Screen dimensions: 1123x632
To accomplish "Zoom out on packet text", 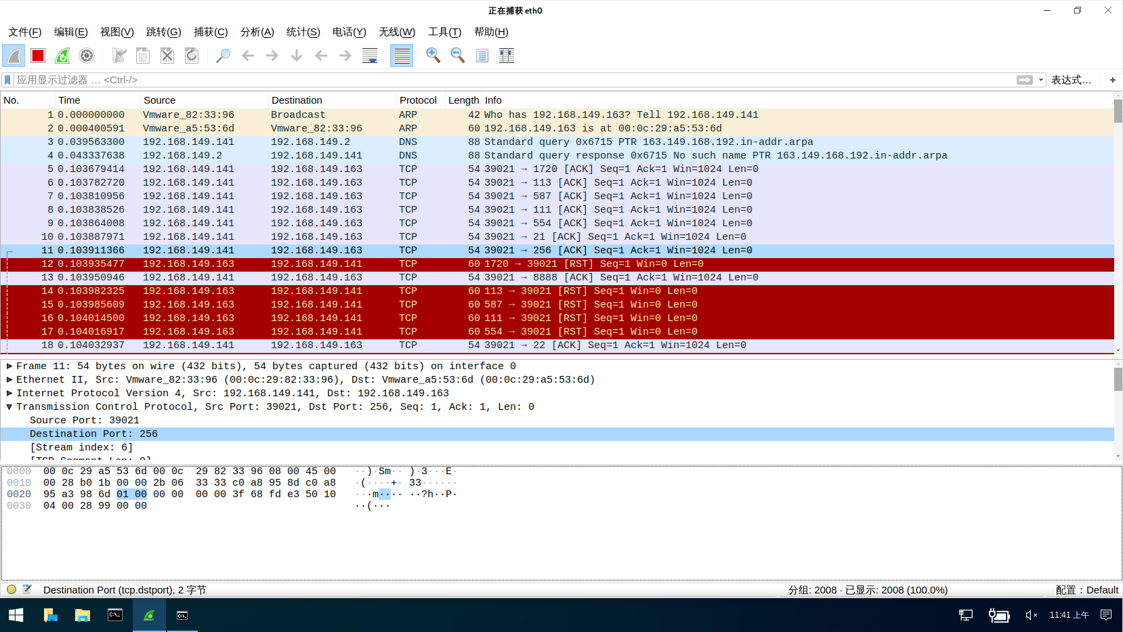I will tap(458, 56).
